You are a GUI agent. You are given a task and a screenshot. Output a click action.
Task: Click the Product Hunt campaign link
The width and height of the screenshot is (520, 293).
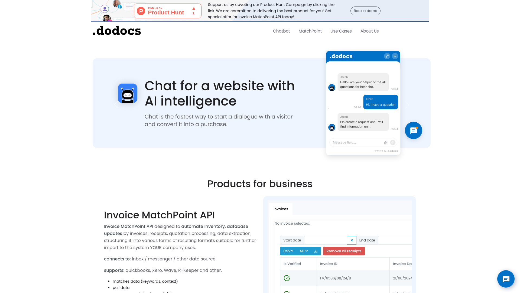(167, 11)
